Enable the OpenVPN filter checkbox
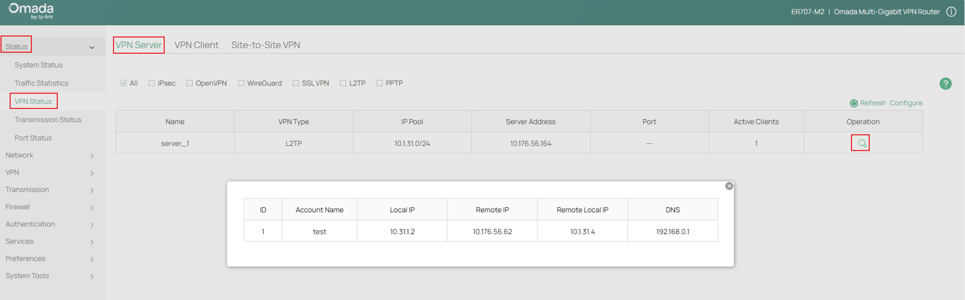Image resolution: width=965 pixels, height=300 pixels. [189, 83]
